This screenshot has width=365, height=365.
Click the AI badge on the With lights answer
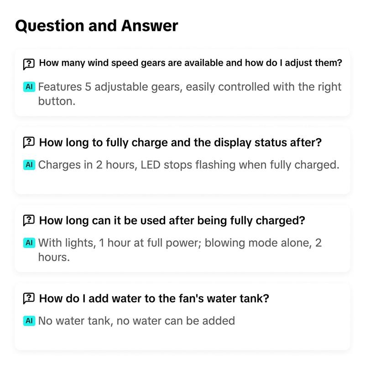(x=29, y=243)
